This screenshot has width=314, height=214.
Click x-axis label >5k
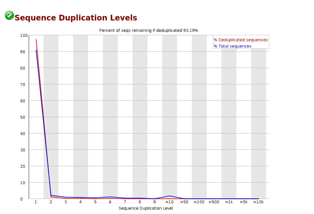tap(244, 202)
